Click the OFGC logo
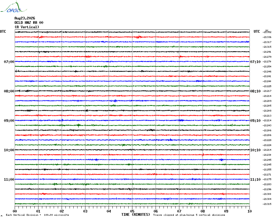273x219 pixels. (x=14, y=7)
